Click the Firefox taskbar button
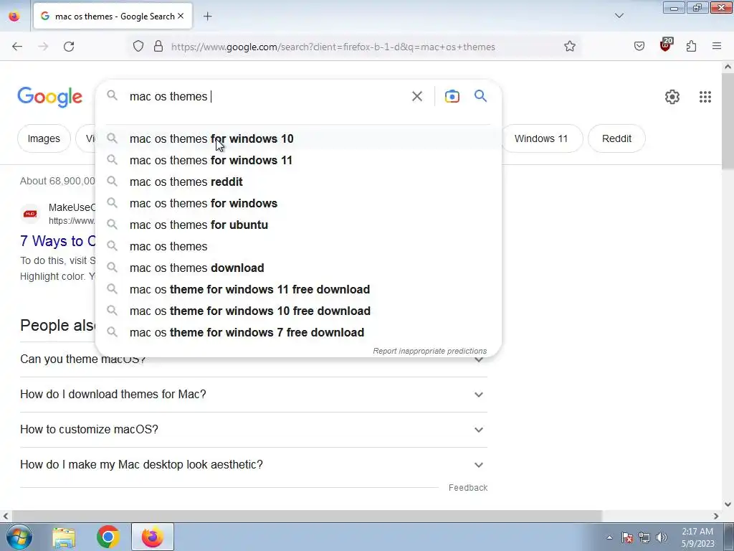This screenshot has width=734, height=551. (x=153, y=537)
